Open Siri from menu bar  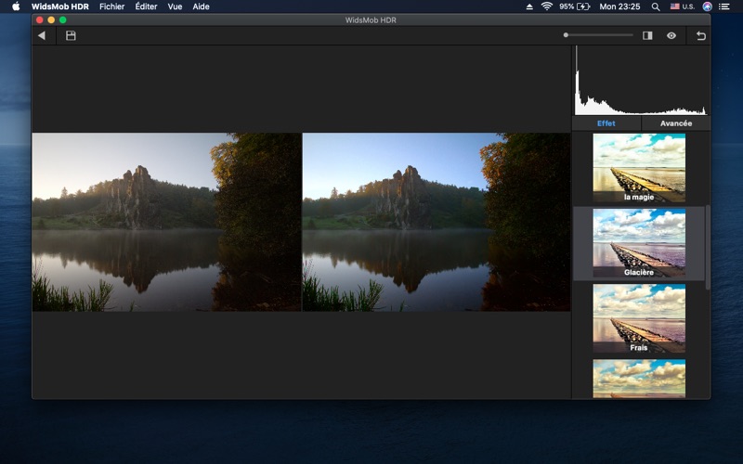[707, 6]
